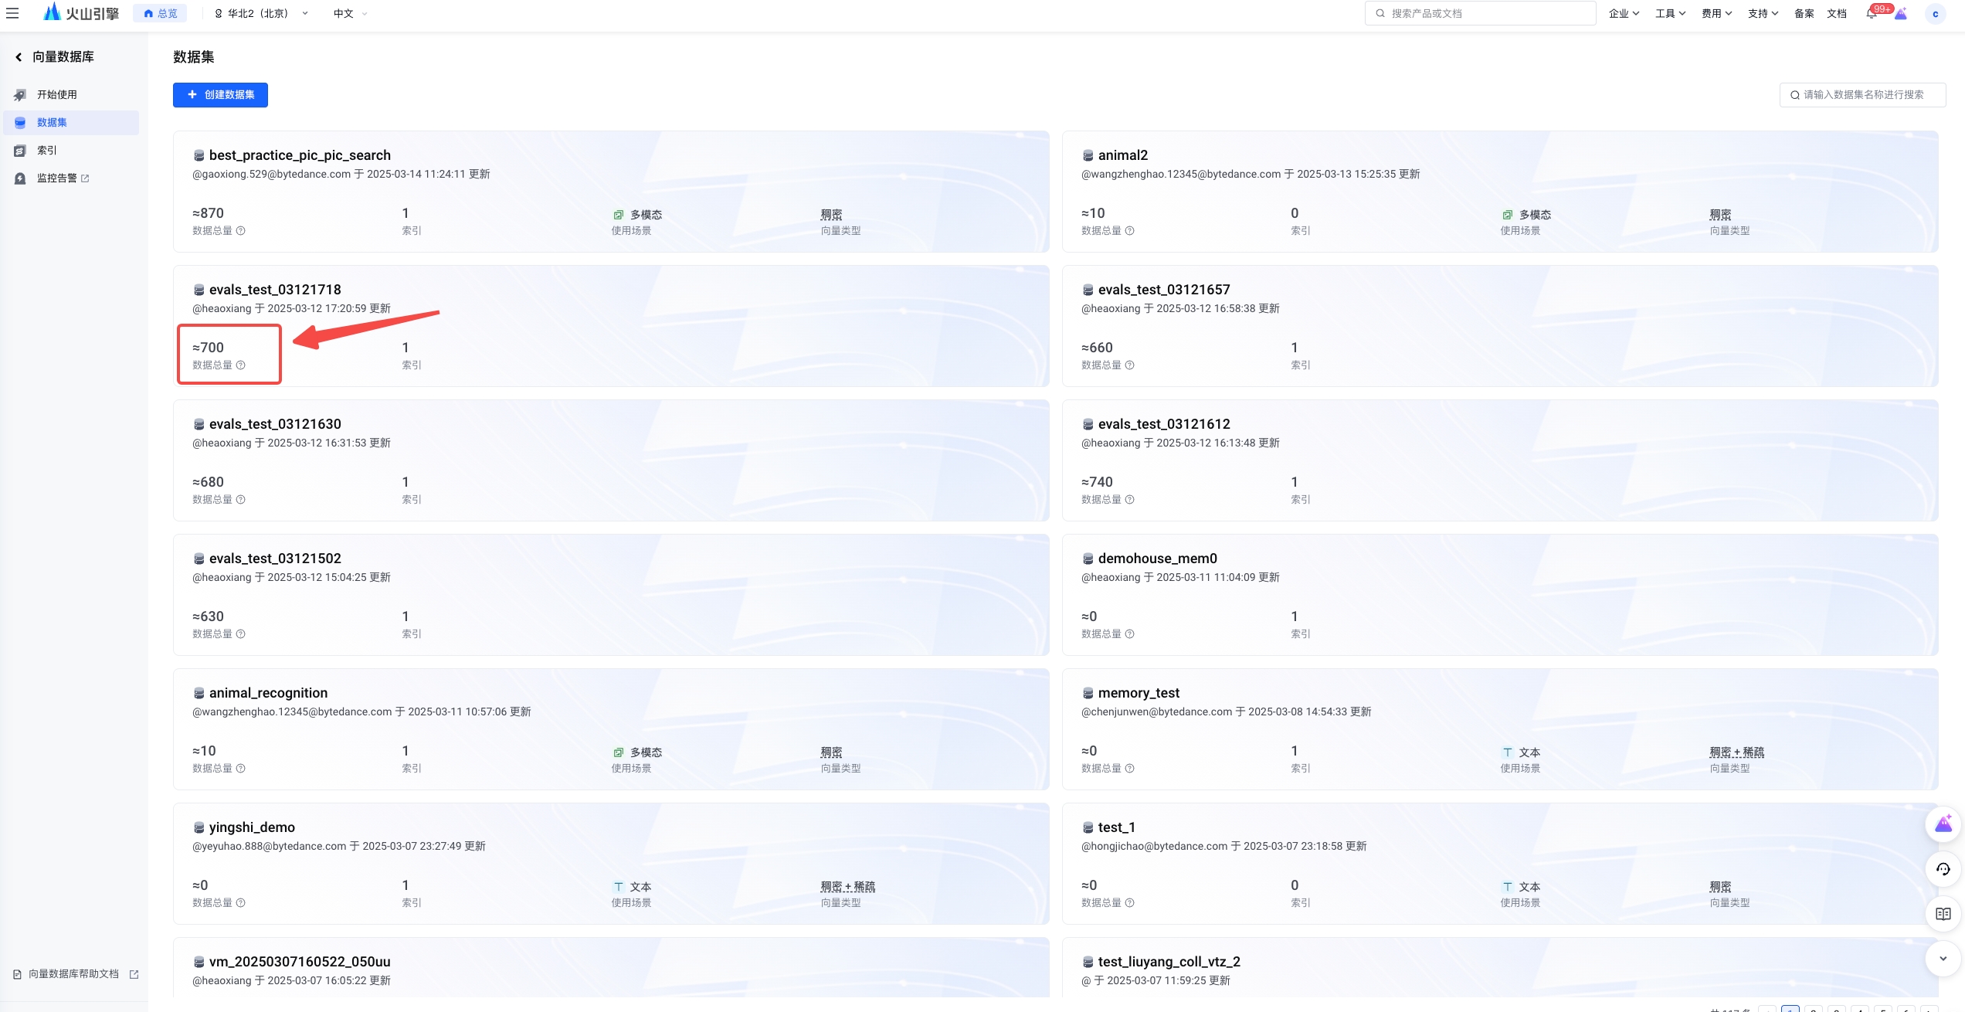The height and width of the screenshot is (1012, 1965).
Task: Click the 多模态 scene icon in animal2 card
Action: [x=1508, y=215]
